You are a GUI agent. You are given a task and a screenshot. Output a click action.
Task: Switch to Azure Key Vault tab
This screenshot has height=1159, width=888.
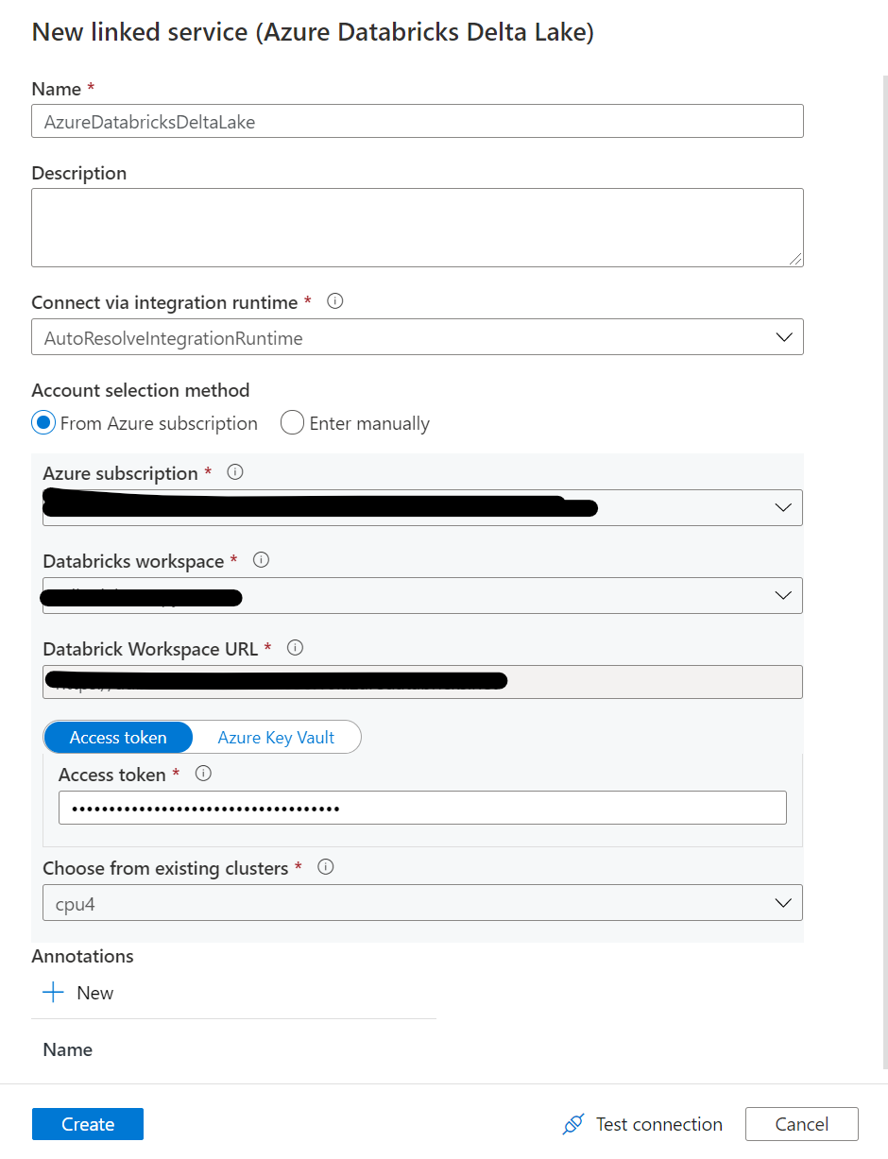pyautogui.click(x=276, y=738)
